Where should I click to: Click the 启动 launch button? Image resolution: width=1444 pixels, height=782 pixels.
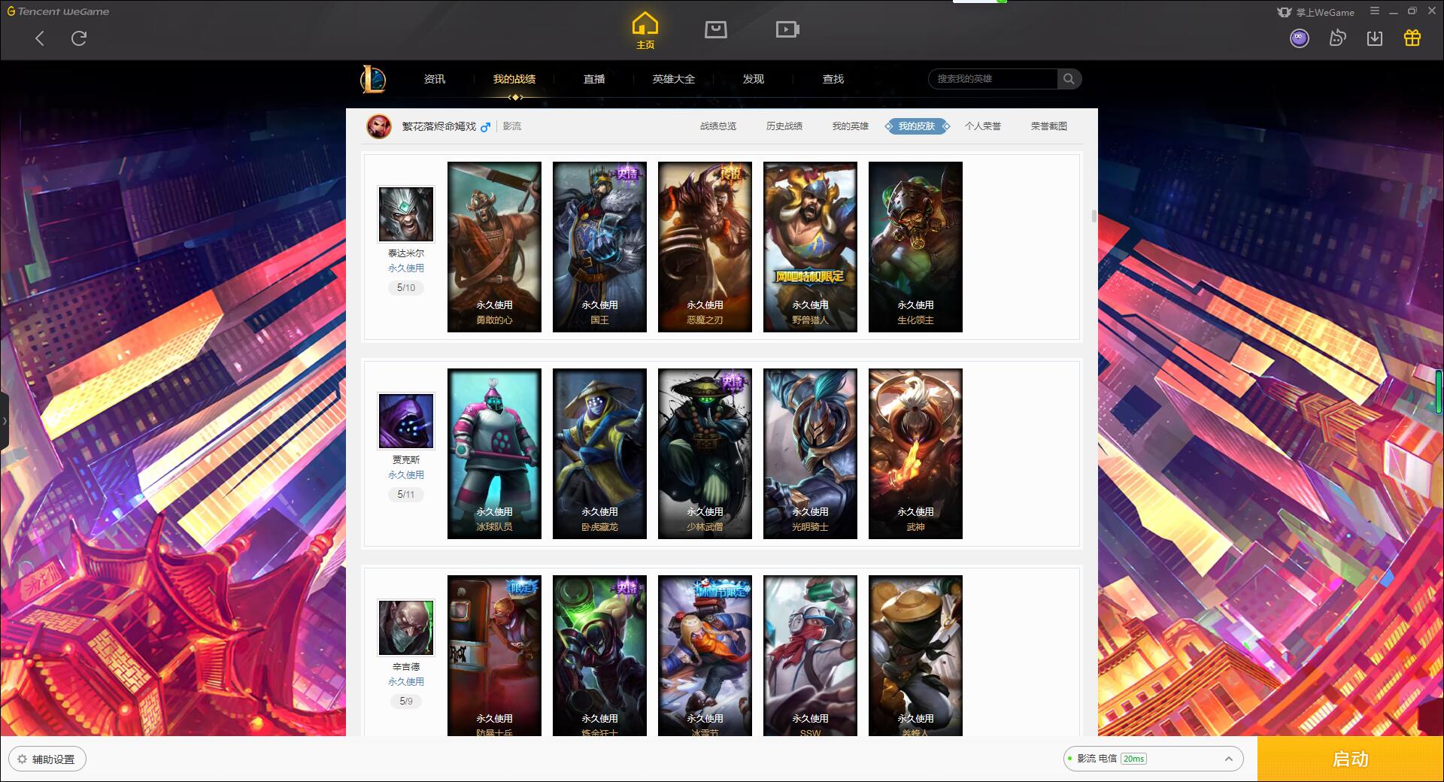coord(1351,759)
